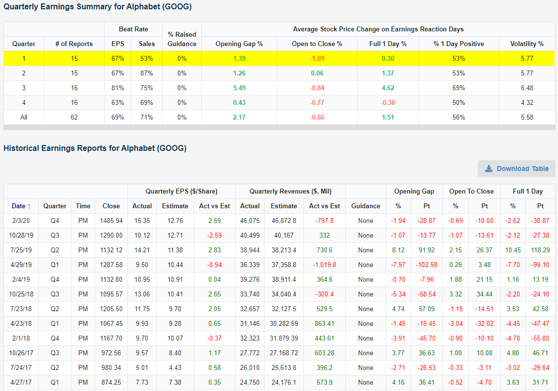Toggle sorting on Opening Gap %
The width and height of the screenshot is (558, 391).
(398, 206)
